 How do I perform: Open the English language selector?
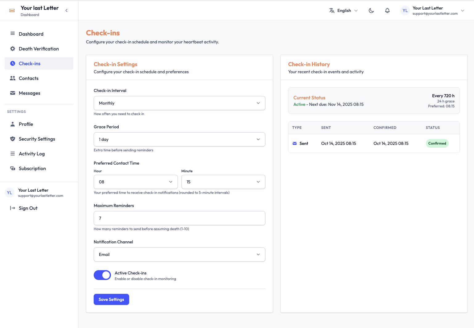click(x=344, y=10)
